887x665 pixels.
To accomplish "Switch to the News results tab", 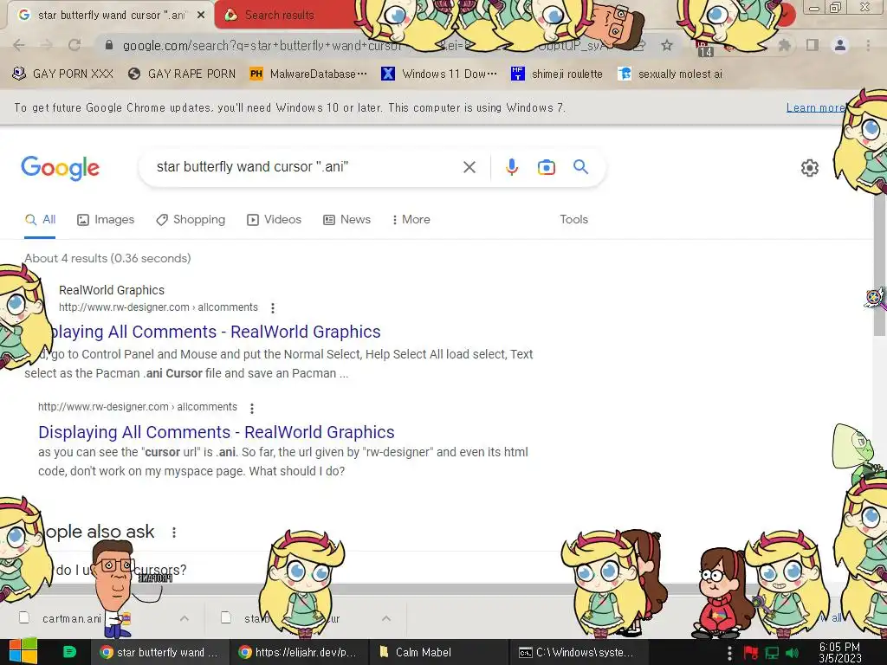I will coord(346,219).
